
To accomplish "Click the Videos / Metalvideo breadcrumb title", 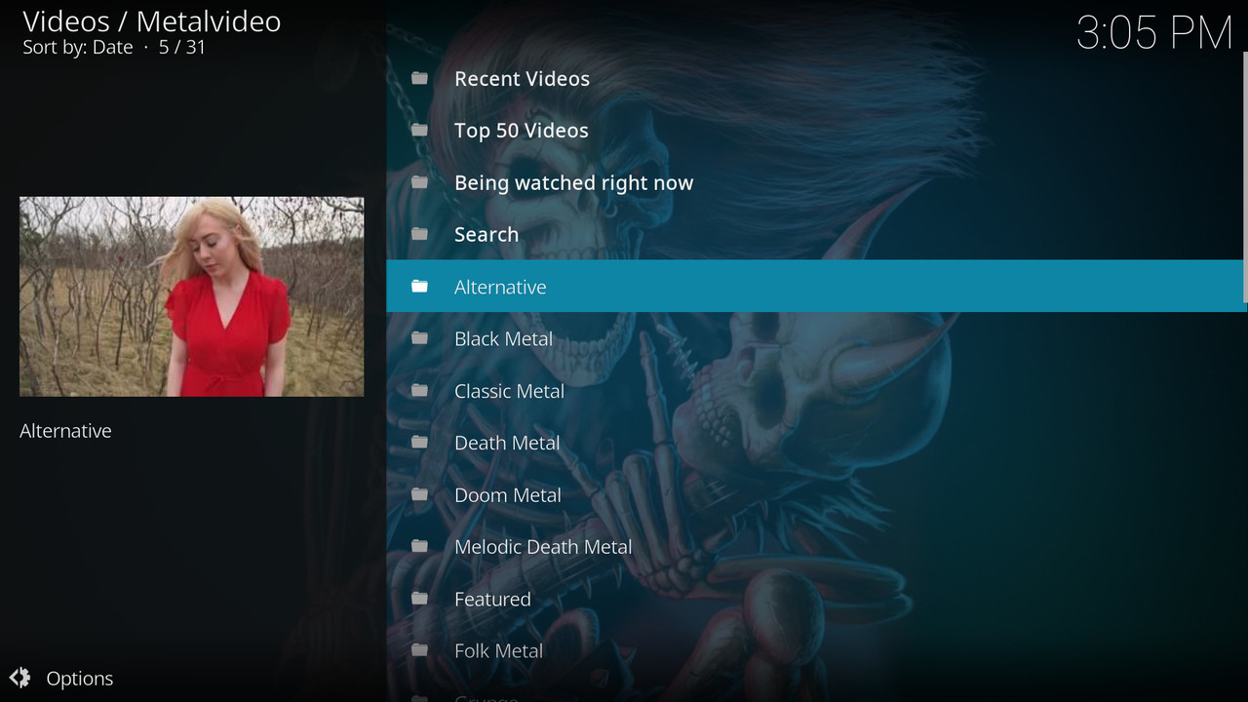I will [151, 21].
